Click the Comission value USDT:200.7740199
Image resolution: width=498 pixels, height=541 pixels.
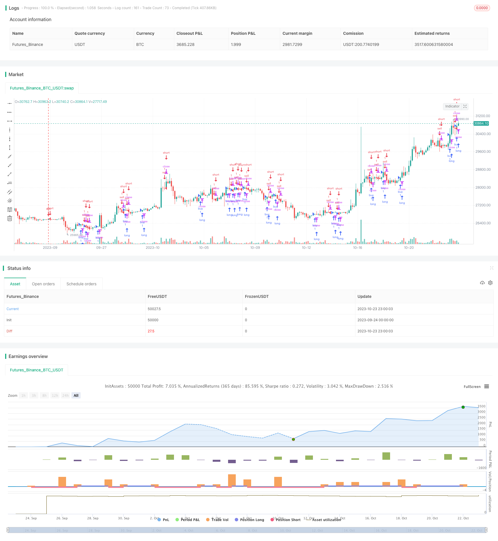click(361, 44)
